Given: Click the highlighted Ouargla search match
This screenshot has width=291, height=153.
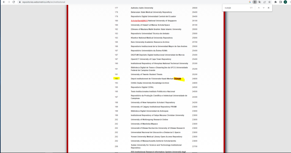Looking at the screenshot, I should coord(178,79).
